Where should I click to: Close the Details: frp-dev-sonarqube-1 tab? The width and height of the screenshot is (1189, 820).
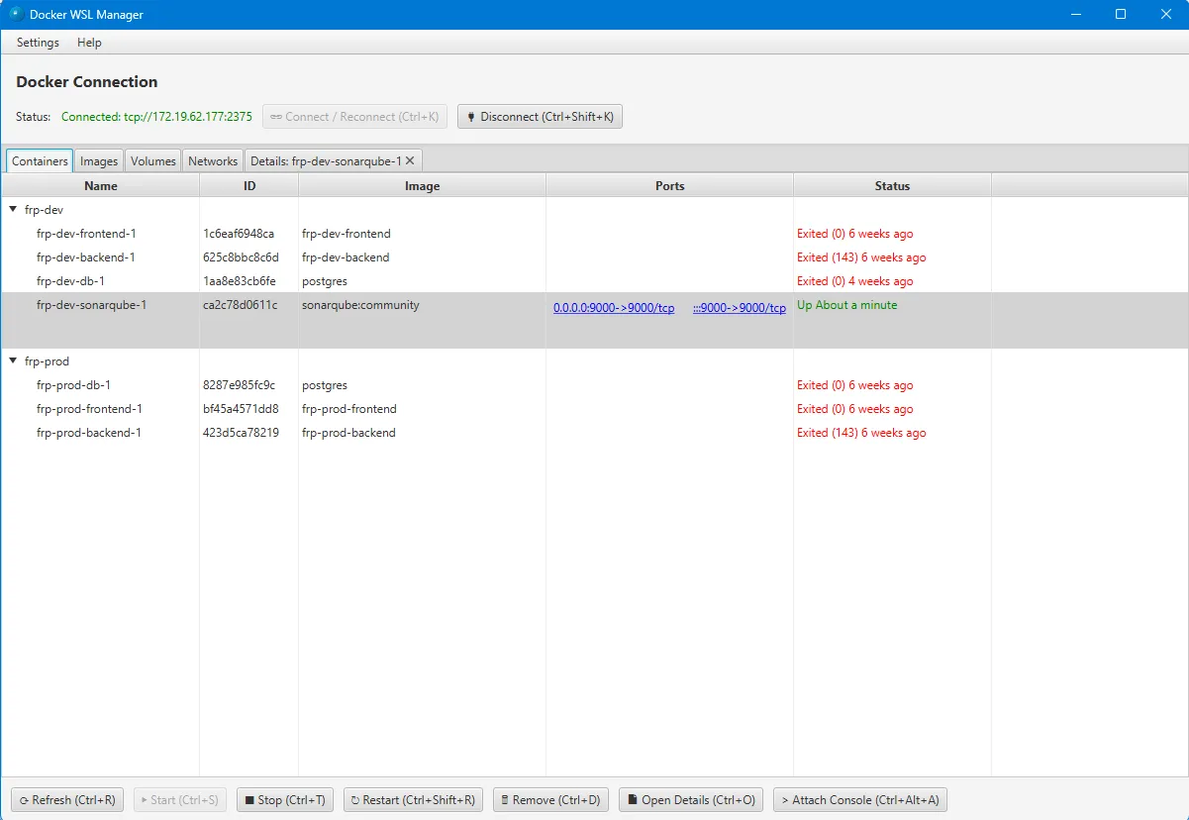pyautogui.click(x=410, y=160)
